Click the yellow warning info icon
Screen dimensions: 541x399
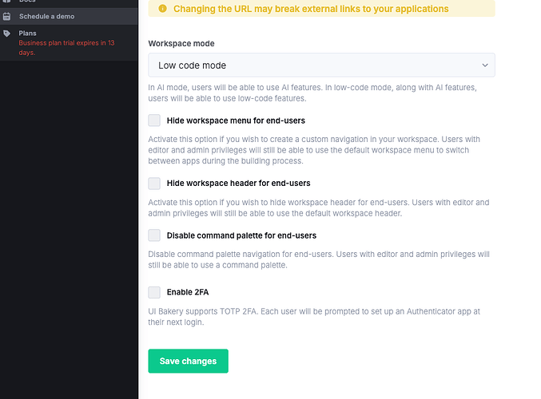click(162, 9)
